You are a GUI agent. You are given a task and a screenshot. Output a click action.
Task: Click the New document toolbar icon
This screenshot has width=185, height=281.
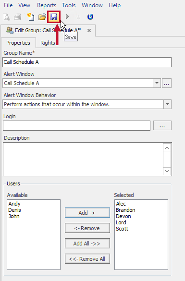(31, 17)
